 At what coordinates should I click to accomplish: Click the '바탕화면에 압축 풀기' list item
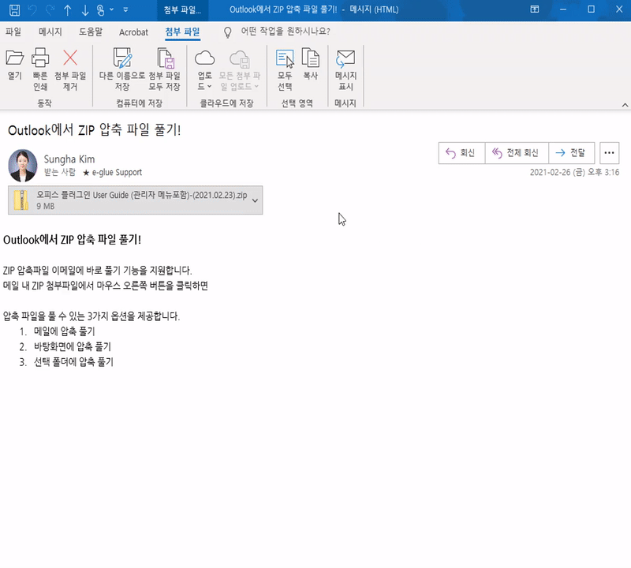tap(73, 346)
